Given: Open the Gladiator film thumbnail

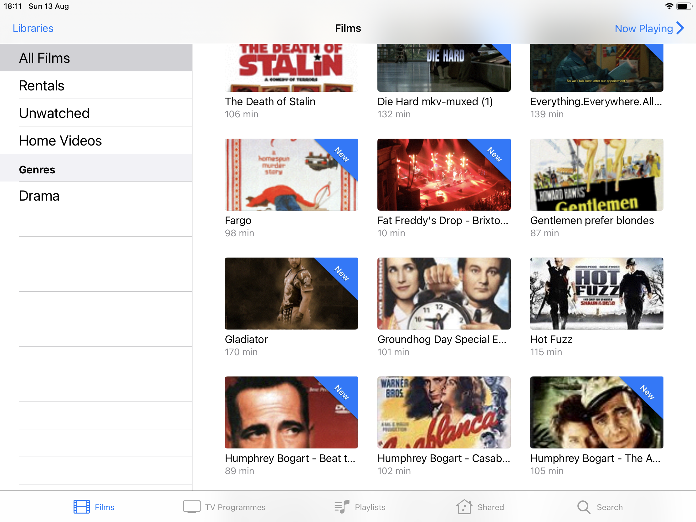Looking at the screenshot, I should (291, 293).
